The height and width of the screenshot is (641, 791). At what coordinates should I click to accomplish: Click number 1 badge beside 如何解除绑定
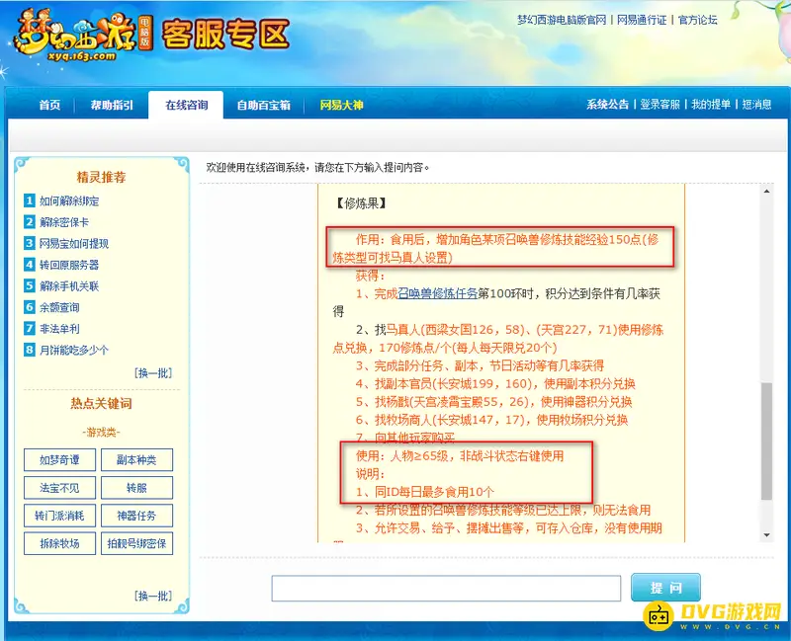(x=30, y=200)
